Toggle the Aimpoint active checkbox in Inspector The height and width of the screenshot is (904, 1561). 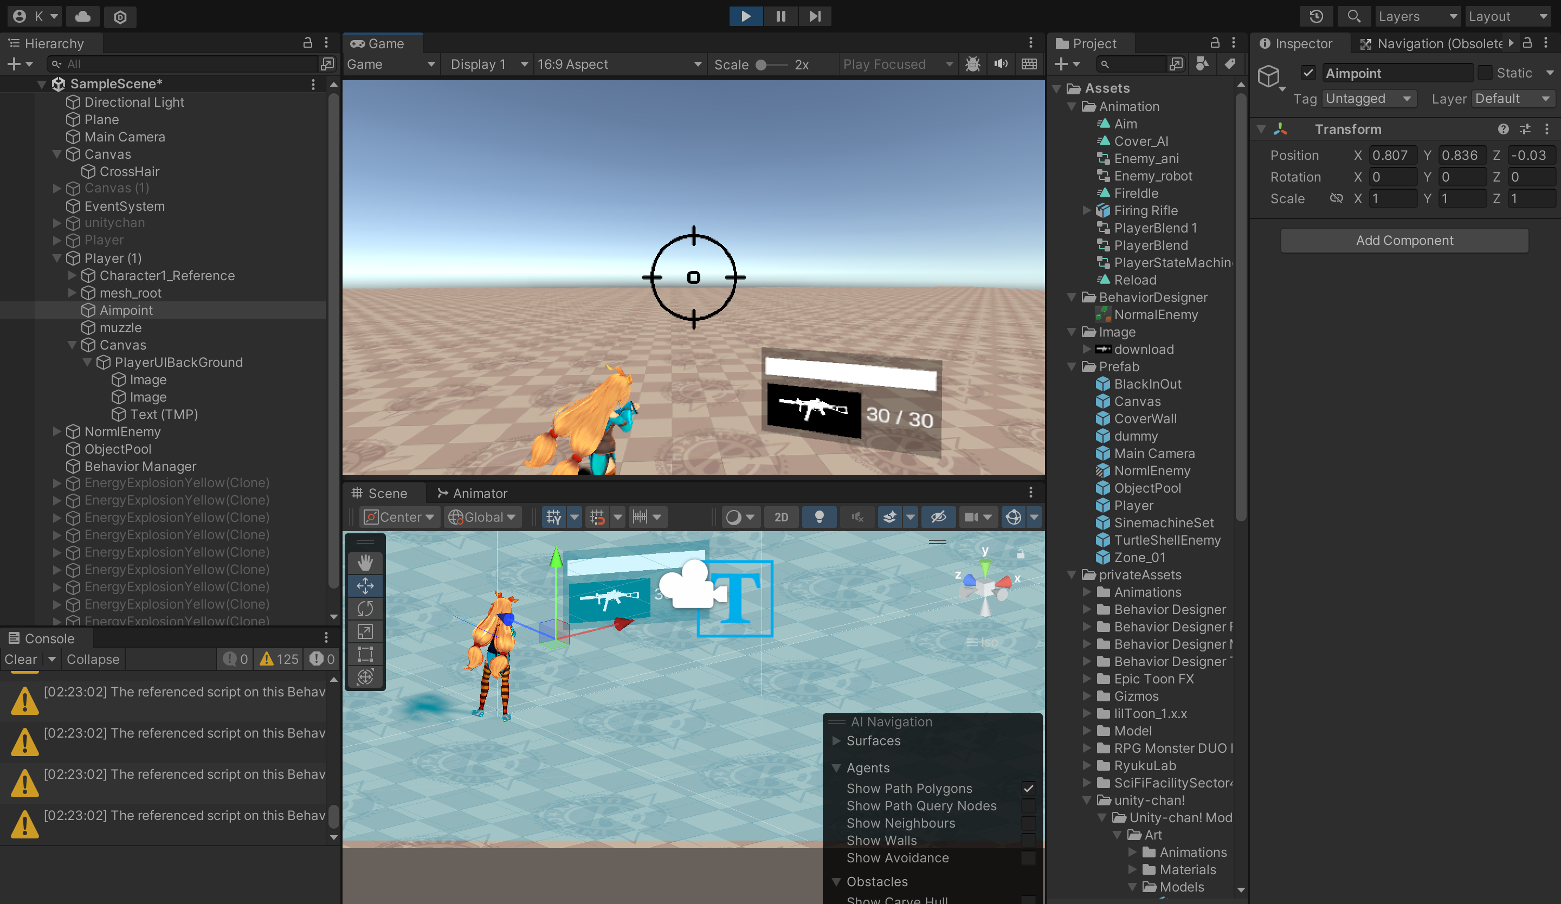click(x=1308, y=73)
